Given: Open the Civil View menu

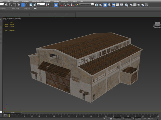Looking at the screenshot, I should [x=56, y=1].
